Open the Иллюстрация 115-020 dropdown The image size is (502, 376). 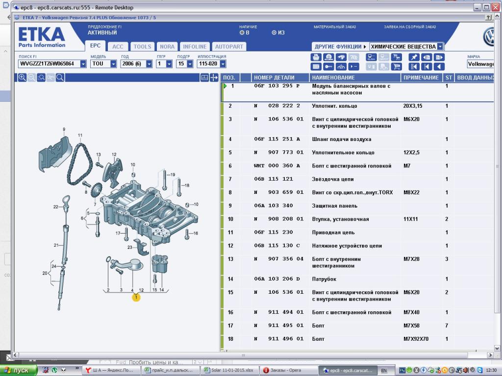[x=223, y=64]
